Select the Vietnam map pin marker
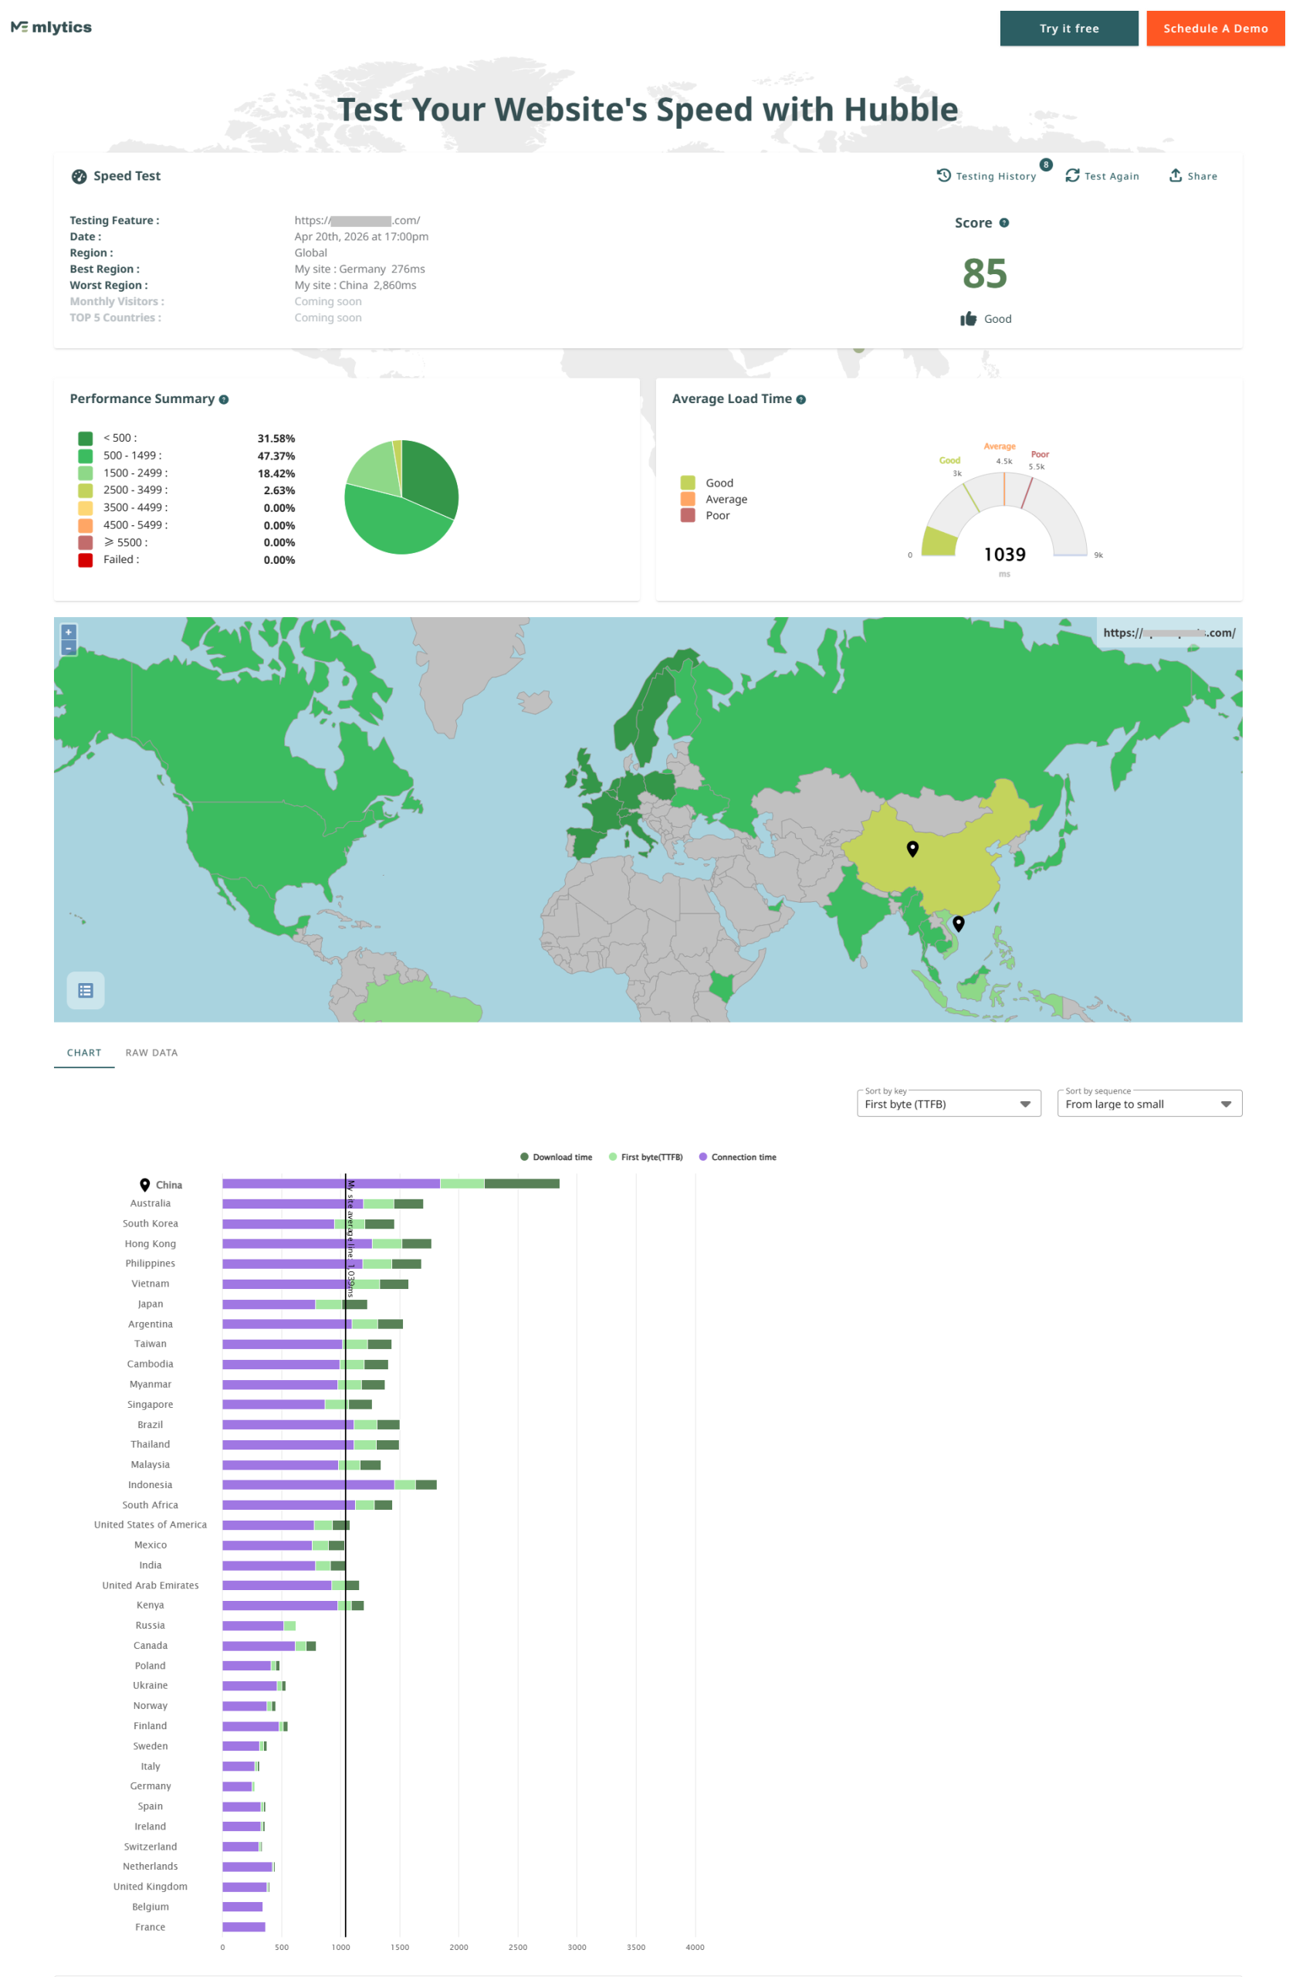Image resolution: width=1296 pixels, height=1977 pixels. coord(957,923)
